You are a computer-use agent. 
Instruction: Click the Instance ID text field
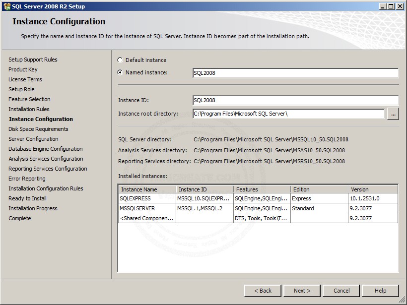[295, 100]
